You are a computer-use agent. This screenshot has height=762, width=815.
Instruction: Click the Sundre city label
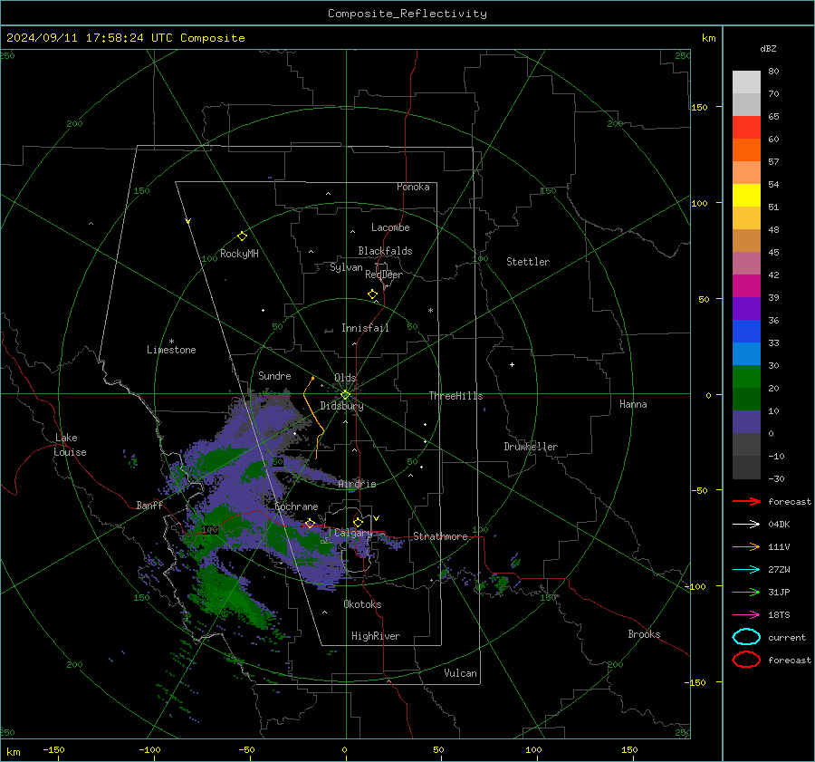(274, 375)
